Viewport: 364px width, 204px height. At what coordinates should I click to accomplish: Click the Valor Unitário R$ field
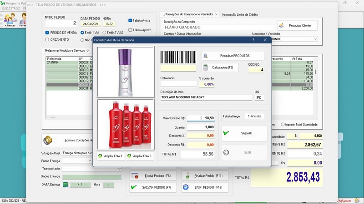201,118
